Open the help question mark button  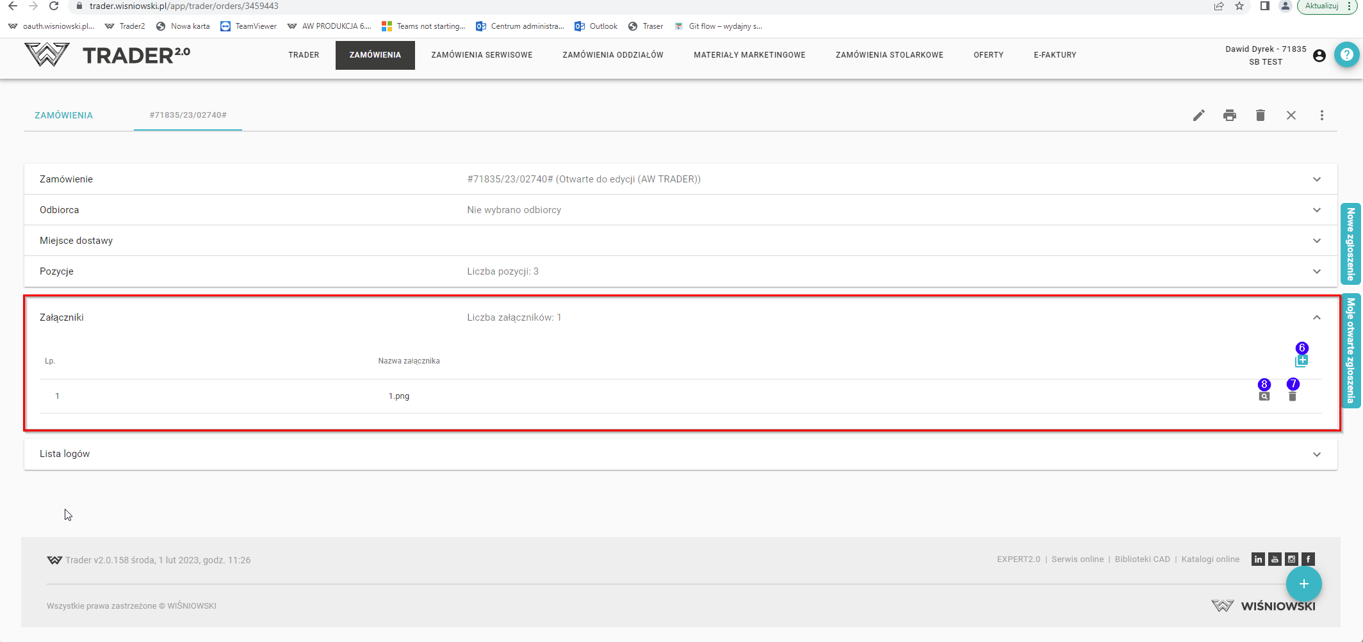pos(1346,55)
